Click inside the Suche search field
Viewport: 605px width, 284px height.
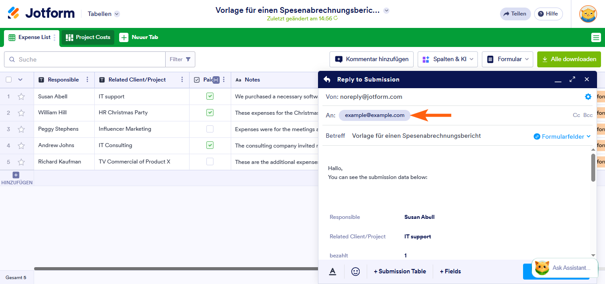(84, 59)
